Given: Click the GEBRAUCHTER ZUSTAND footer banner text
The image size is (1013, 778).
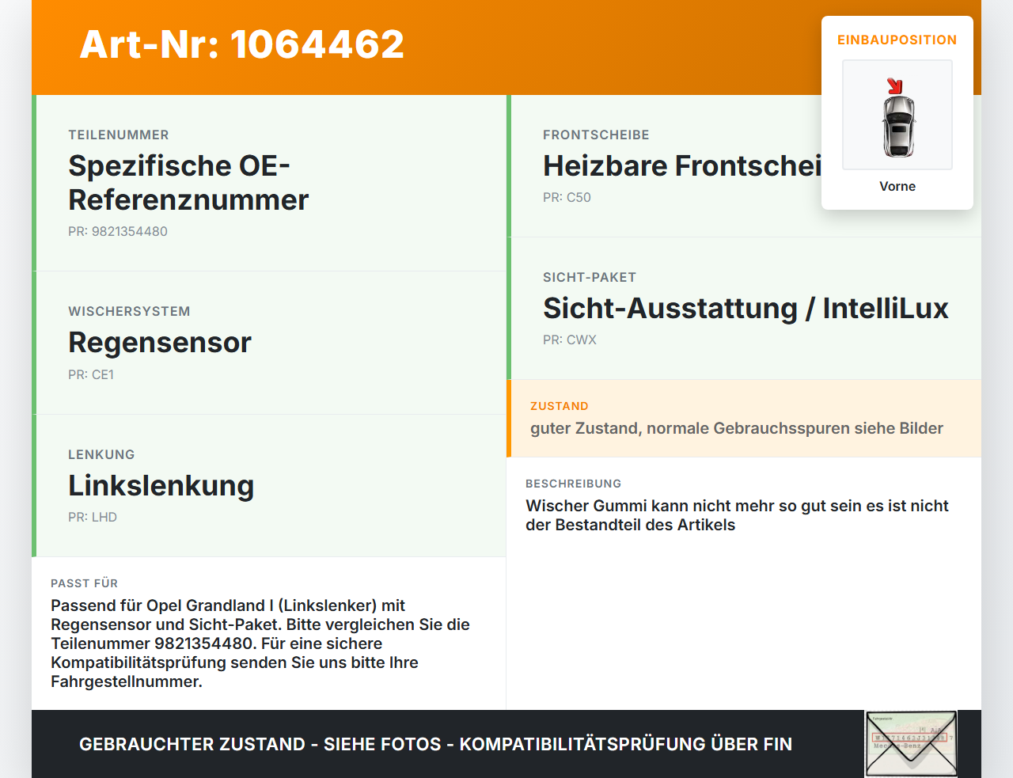Looking at the screenshot, I should (x=435, y=744).
